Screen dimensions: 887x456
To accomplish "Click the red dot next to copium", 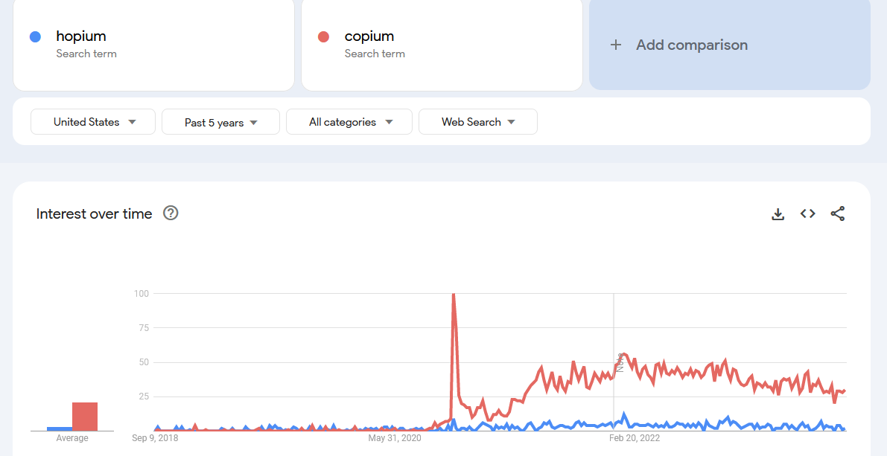I will pyautogui.click(x=323, y=36).
